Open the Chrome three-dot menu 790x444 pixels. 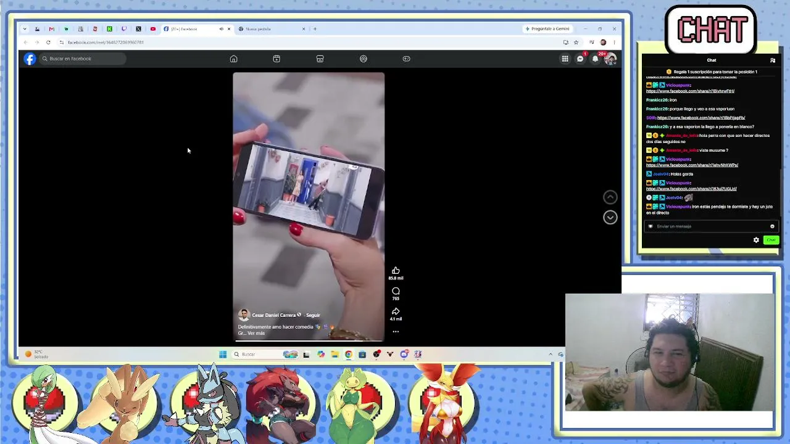[x=614, y=43]
